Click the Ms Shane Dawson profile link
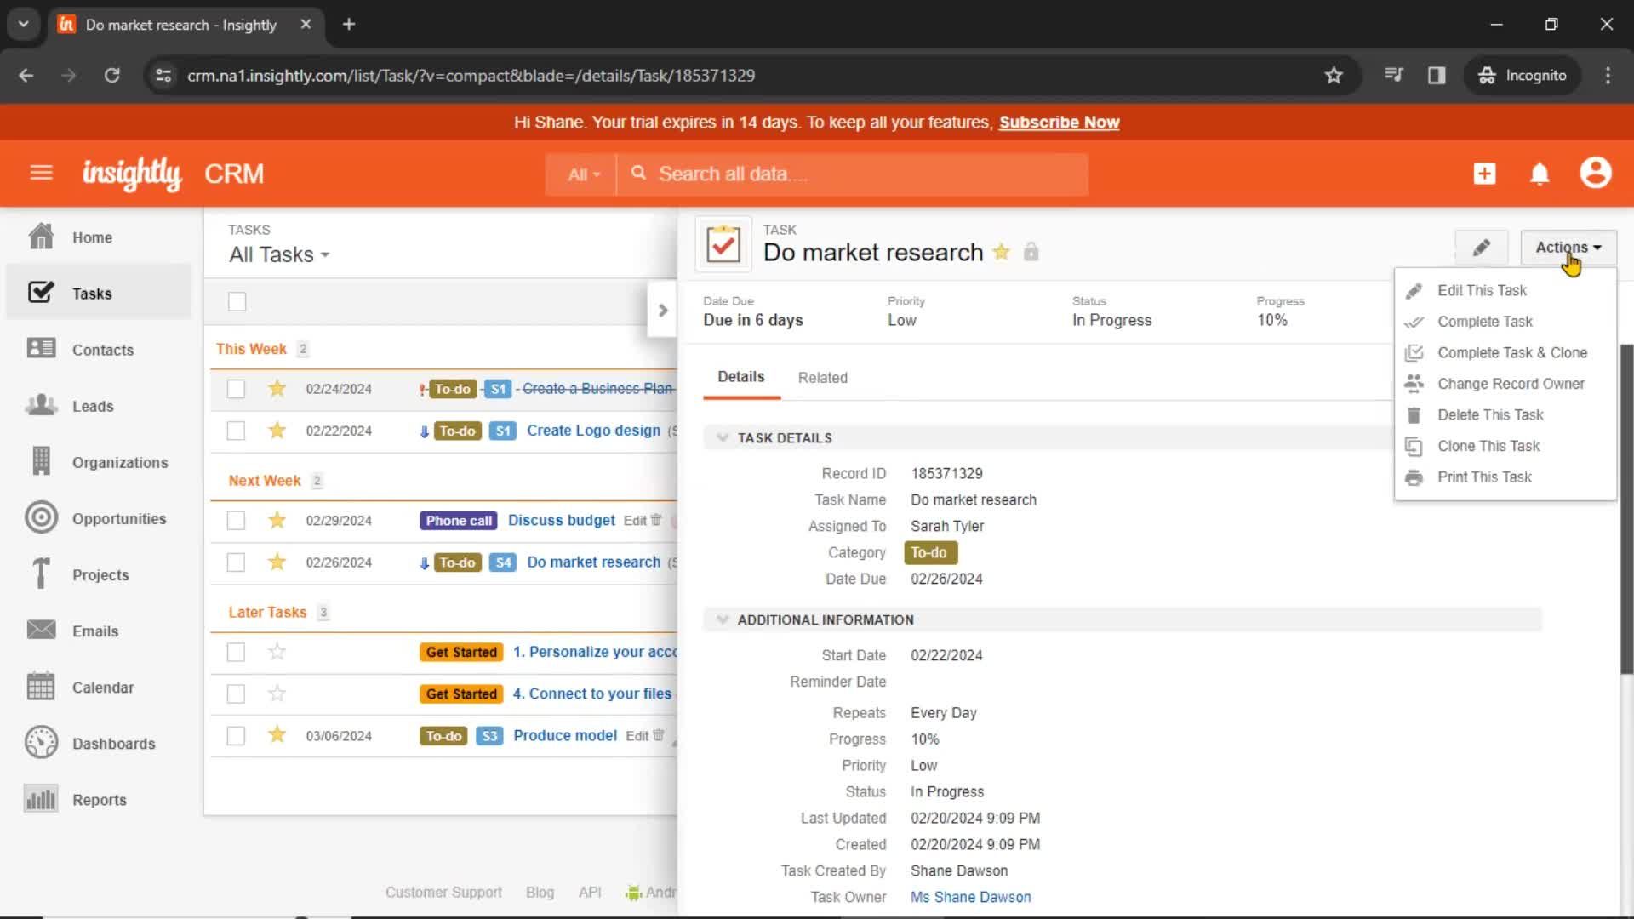Screen dimensions: 1634x919 pos(971,897)
